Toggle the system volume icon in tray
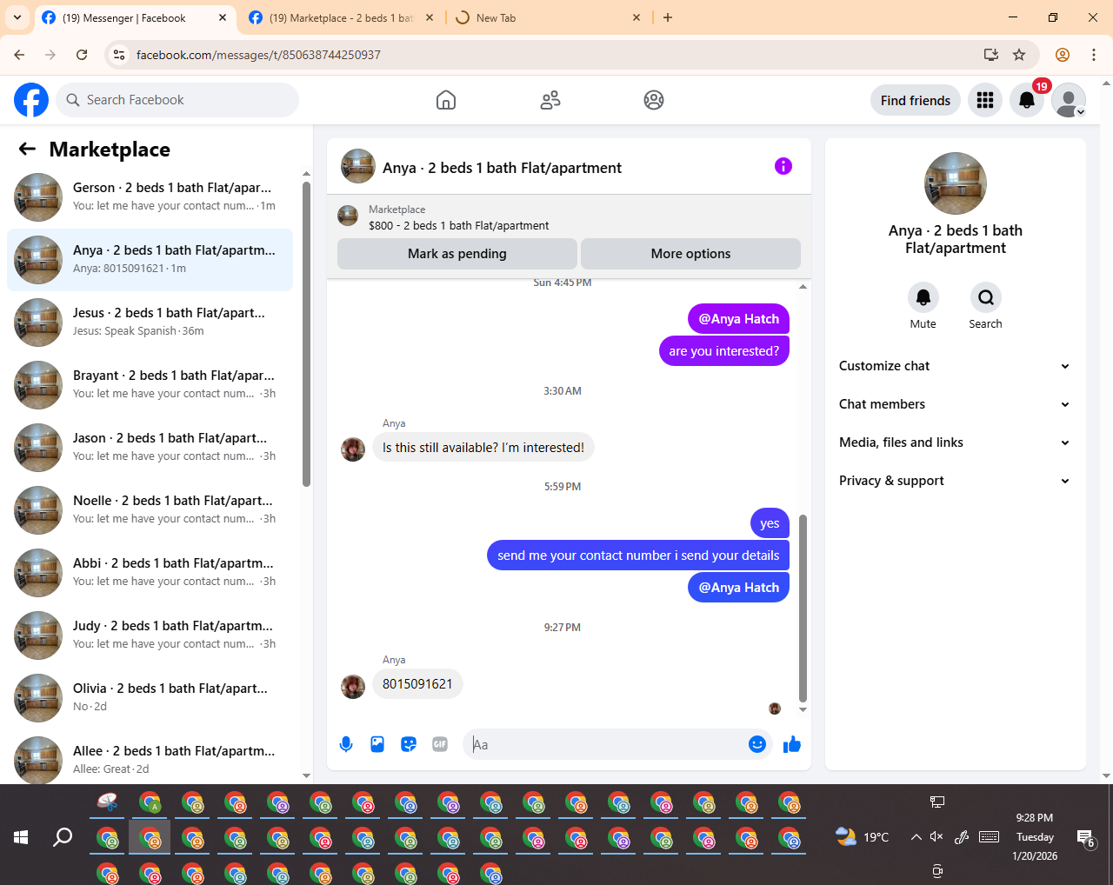1113x885 pixels. point(936,837)
